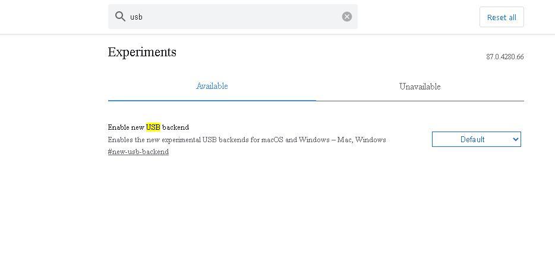Follow the #new-usb-backend anchor link
This screenshot has height=269, width=555.
pyautogui.click(x=138, y=152)
